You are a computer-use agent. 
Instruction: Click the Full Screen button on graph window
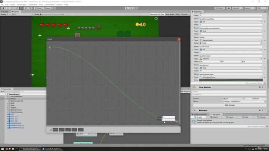click(x=185, y=91)
